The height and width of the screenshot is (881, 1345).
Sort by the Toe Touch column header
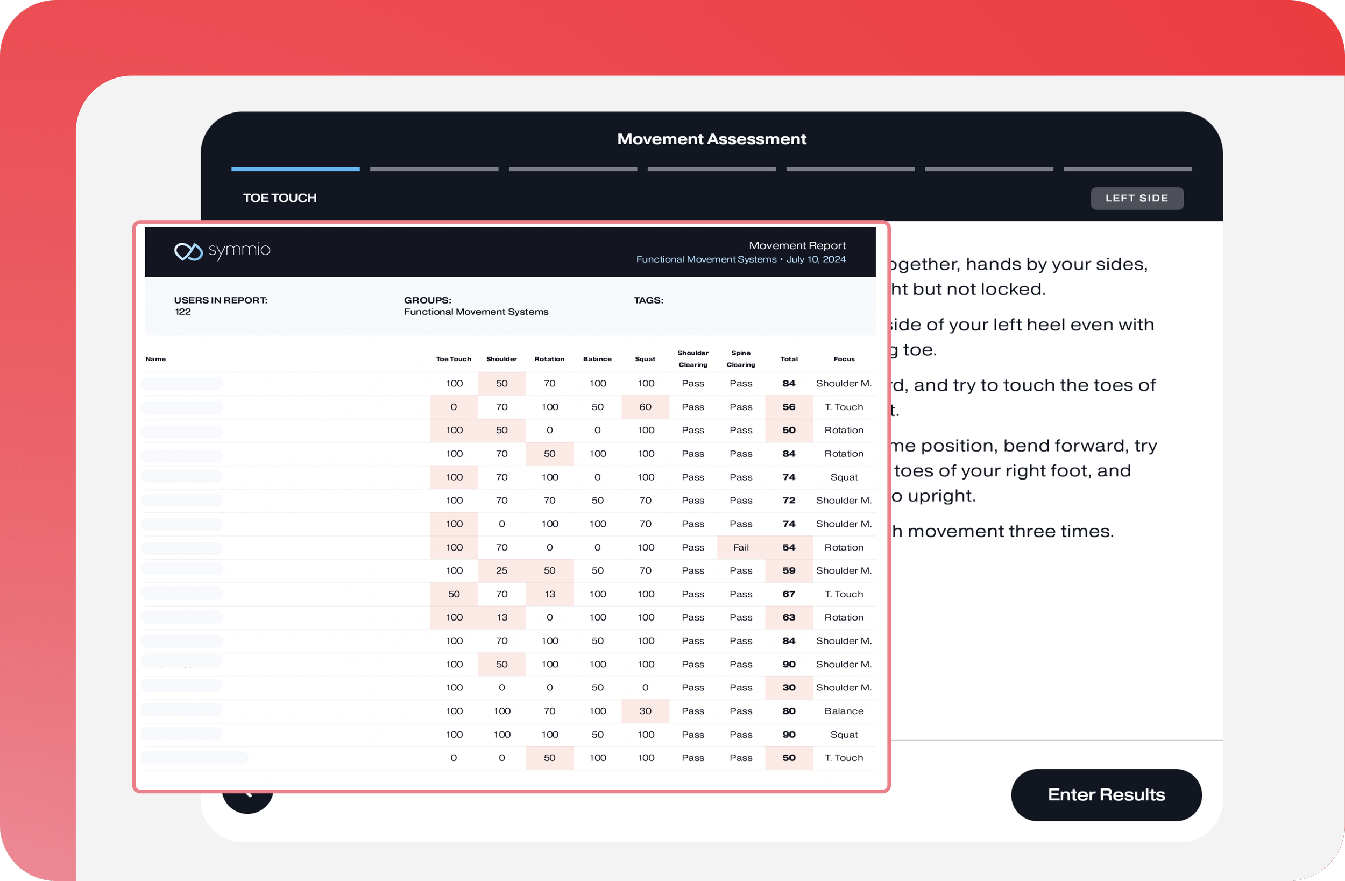pyautogui.click(x=453, y=359)
